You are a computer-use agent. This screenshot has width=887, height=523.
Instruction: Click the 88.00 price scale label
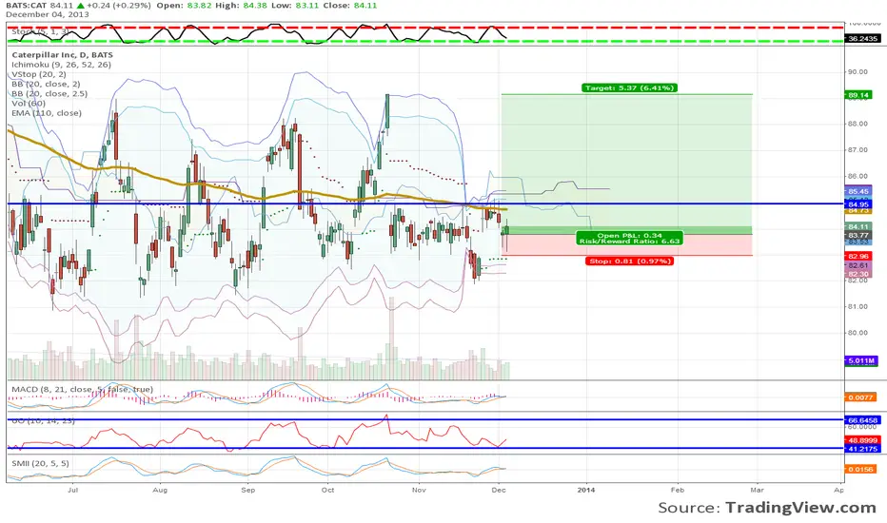tap(857, 124)
